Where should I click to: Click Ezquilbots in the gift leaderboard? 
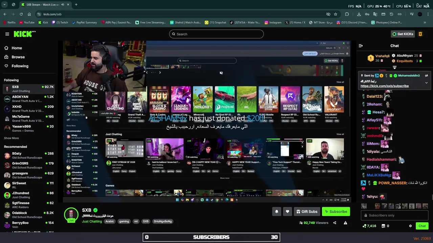tap(405, 61)
